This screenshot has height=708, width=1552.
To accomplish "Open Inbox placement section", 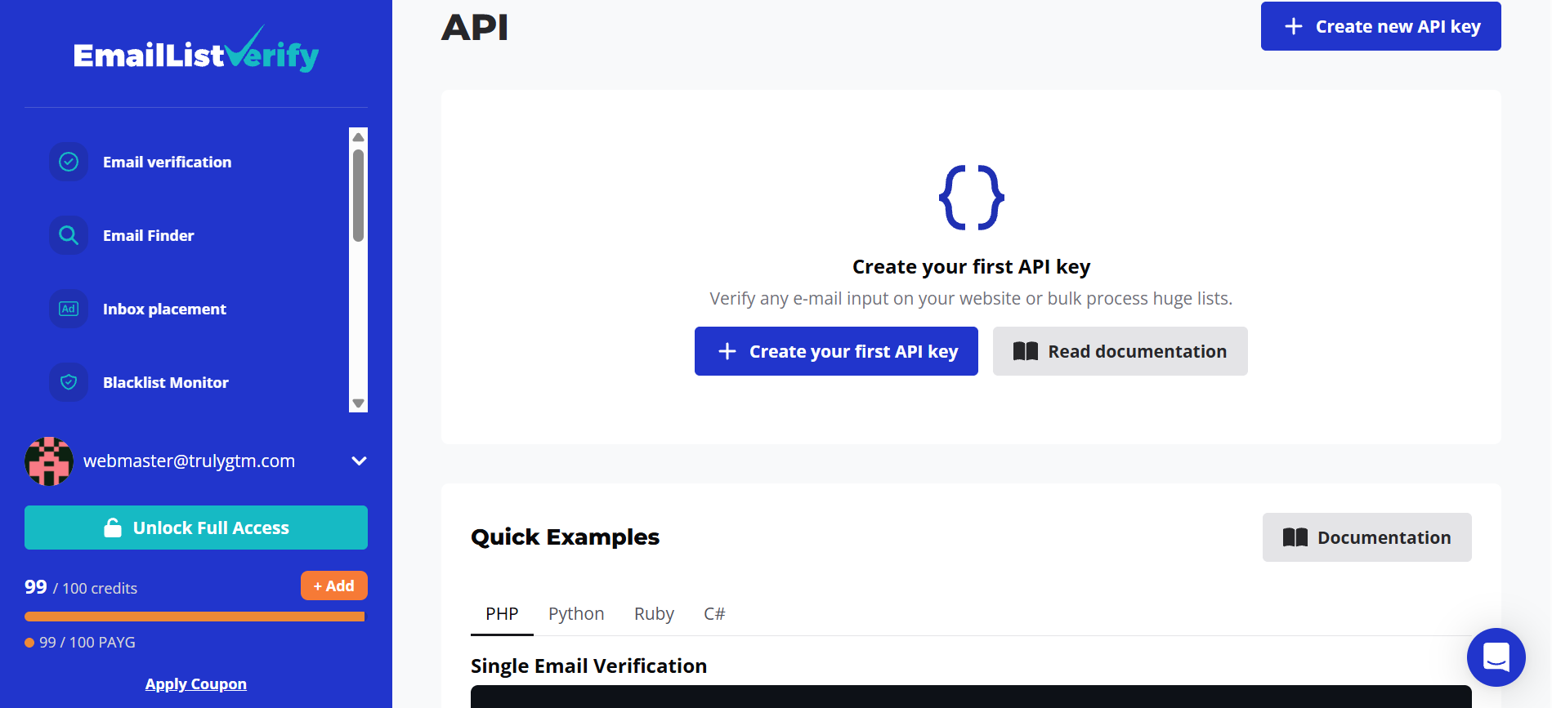I will pyautogui.click(x=164, y=309).
